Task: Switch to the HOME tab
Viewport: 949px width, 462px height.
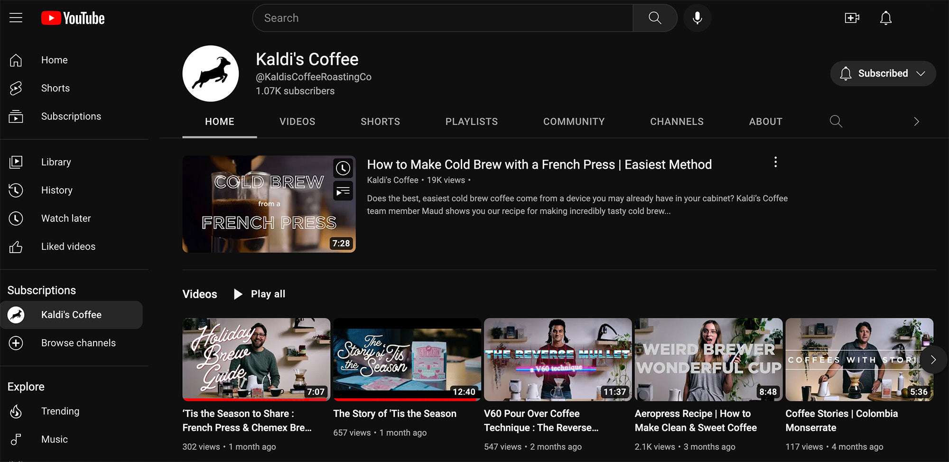Action: 220,122
